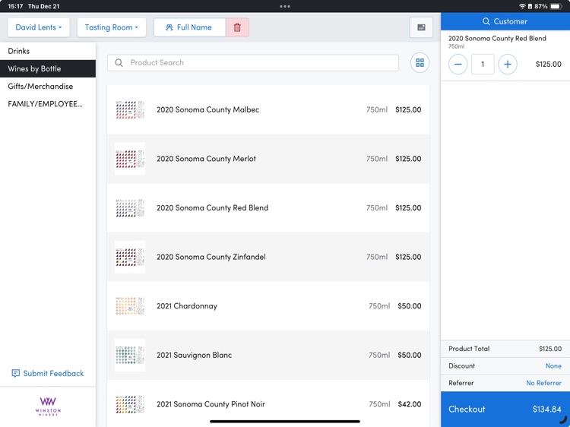The width and height of the screenshot is (570, 427).
Task: Add 2021 Sonoma County Pinot Noir
Action: coord(268,403)
